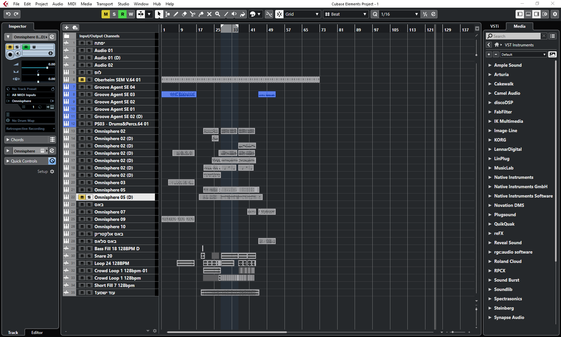Click the picture view icon in Media panel
The height and width of the screenshot is (337, 561).
click(x=553, y=54)
